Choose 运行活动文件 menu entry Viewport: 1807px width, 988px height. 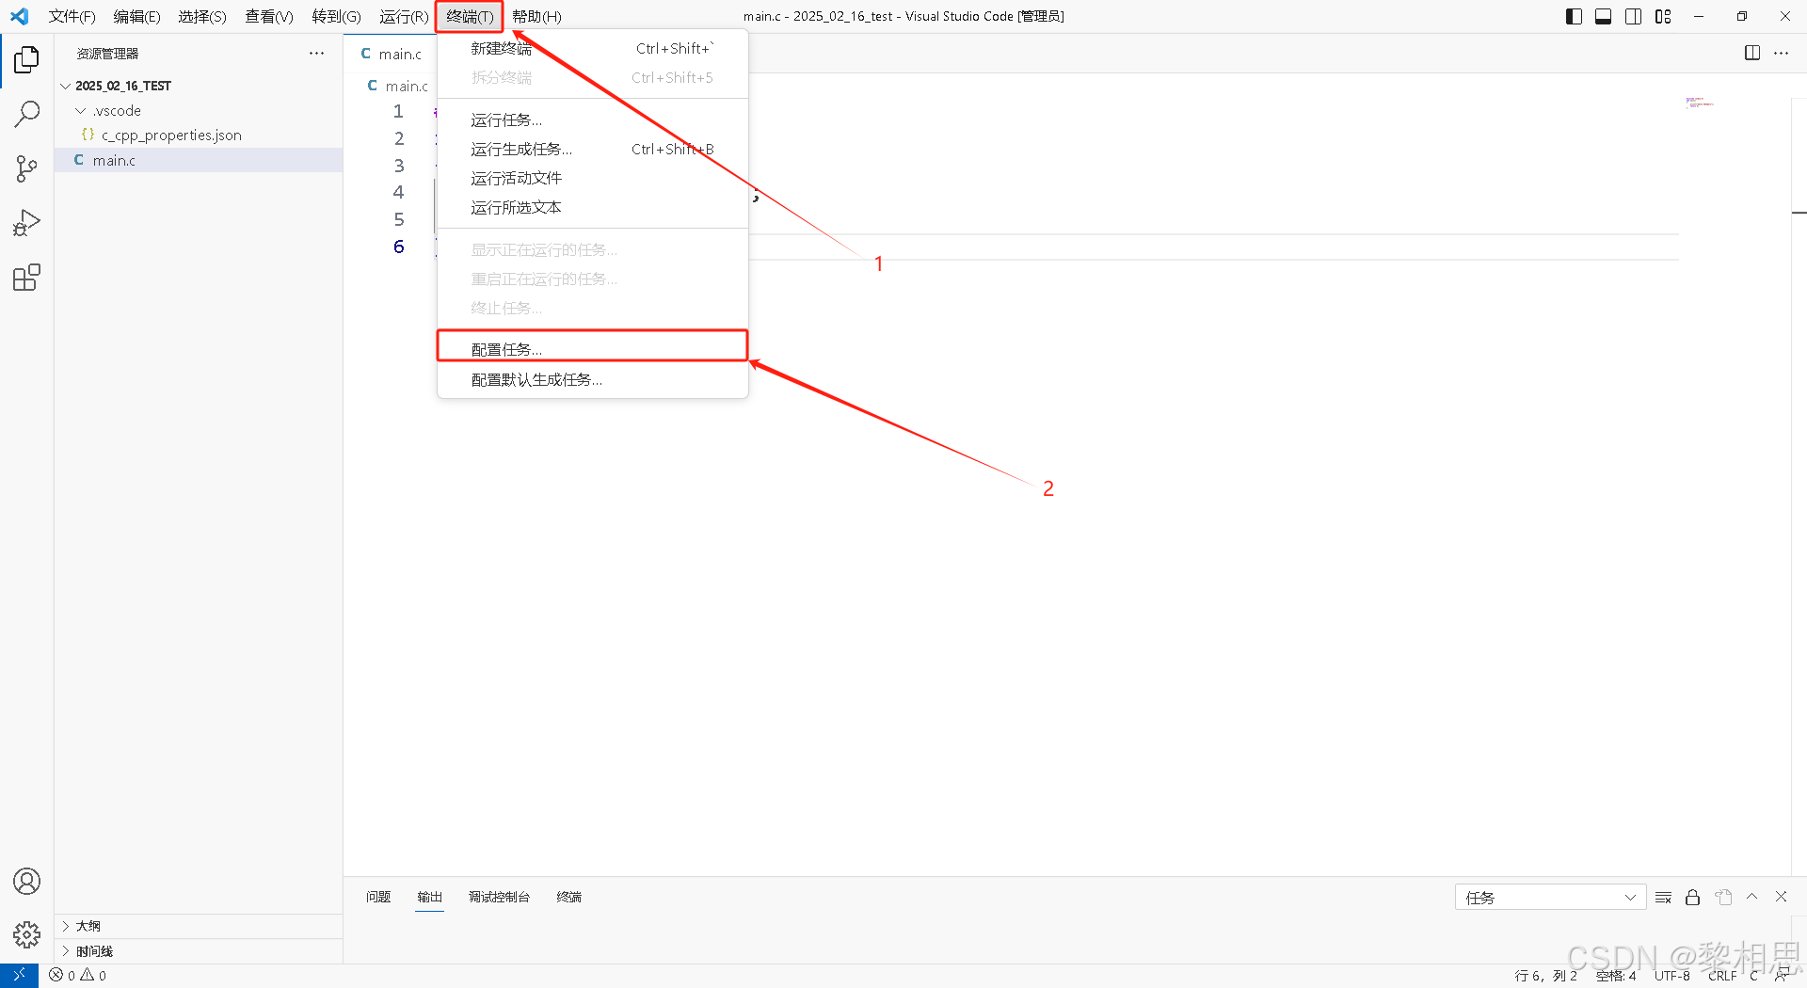[x=593, y=179]
